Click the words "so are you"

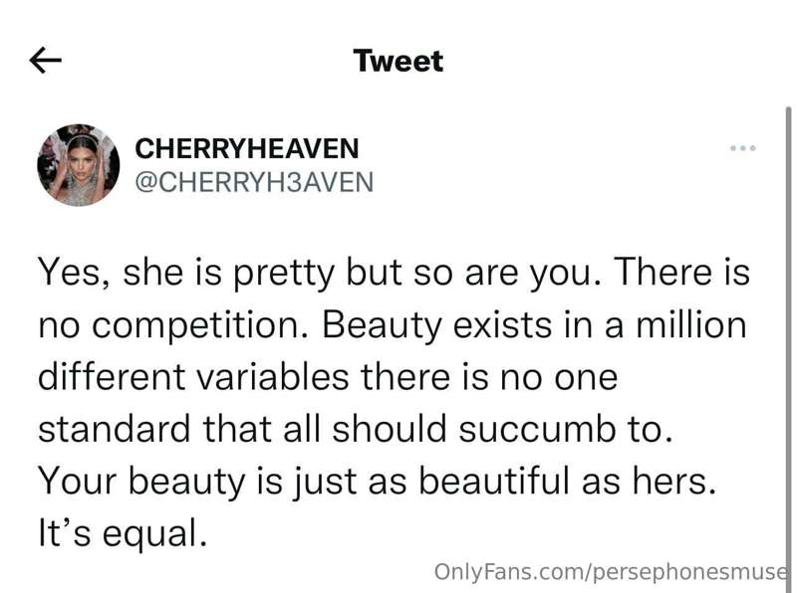[x=502, y=275]
